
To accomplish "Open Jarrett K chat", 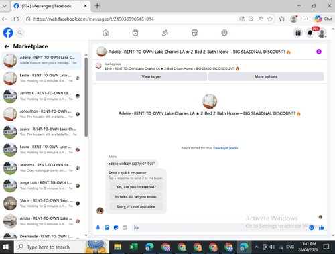I will [x=42, y=96].
